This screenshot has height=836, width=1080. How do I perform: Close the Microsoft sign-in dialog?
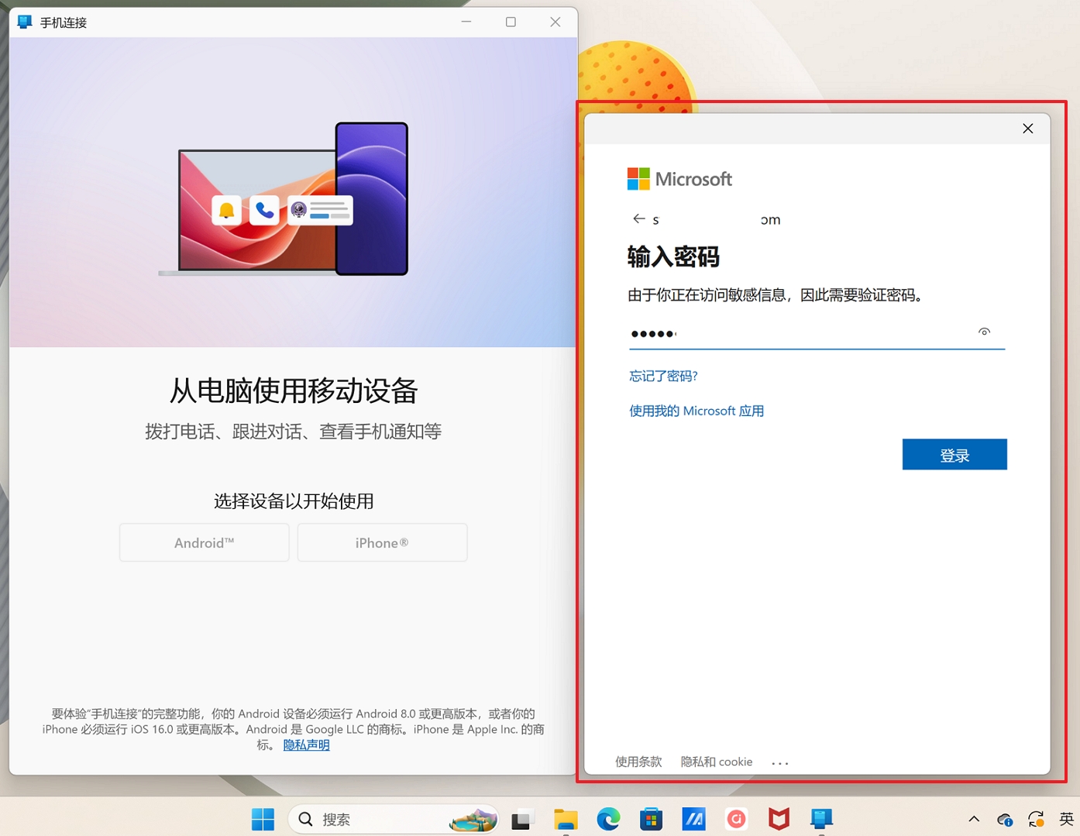(x=1027, y=129)
